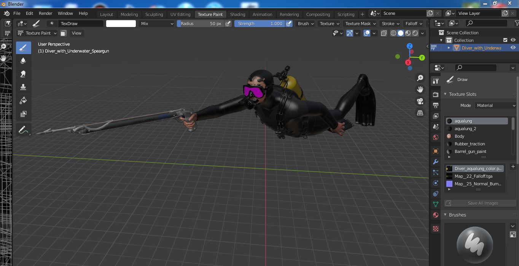Open the Texture Mask dropdown
Screen dimensions: 519x266
(x=360, y=24)
